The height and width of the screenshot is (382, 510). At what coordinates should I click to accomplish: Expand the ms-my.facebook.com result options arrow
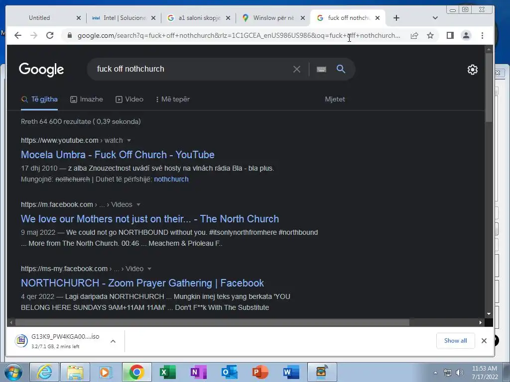149,269
